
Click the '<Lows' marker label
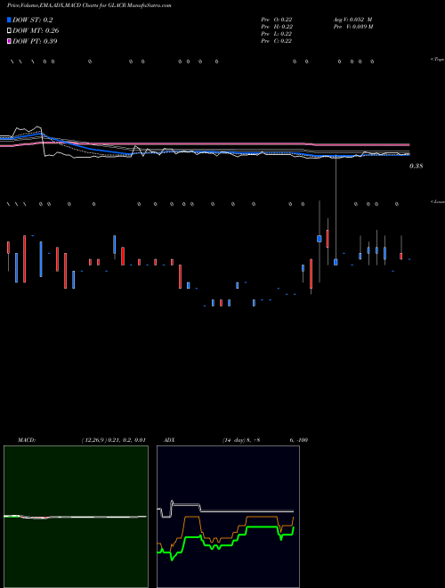tap(437, 201)
